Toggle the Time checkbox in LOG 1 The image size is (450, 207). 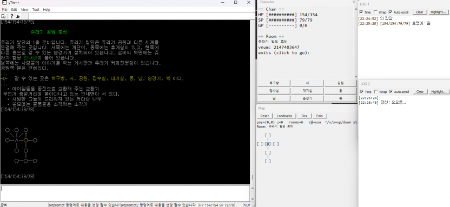point(361,12)
